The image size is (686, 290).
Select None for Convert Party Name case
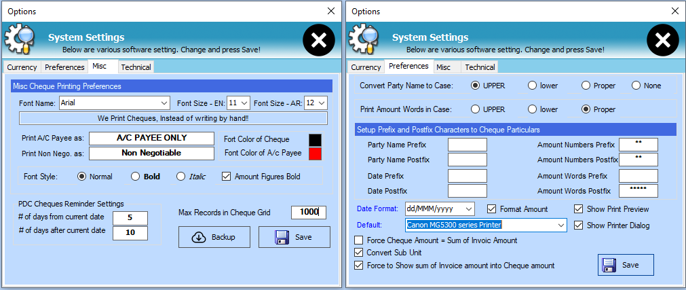(x=636, y=86)
